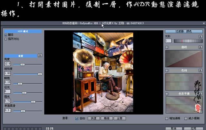The height and width of the screenshot is (130, 206).
Task: Enable the 增加清晰 checkbox
Action: tap(166, 118)
